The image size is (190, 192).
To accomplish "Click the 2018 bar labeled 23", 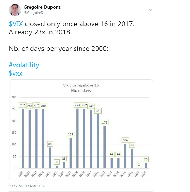I will tap(146, 166).
